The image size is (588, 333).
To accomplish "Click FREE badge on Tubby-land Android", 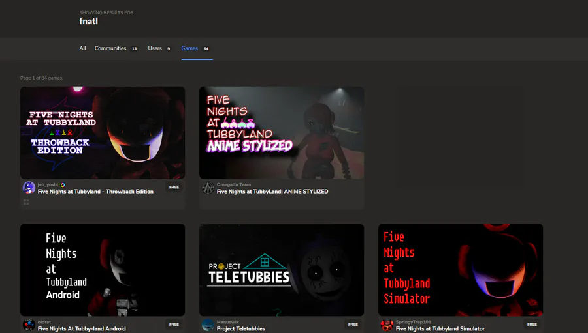I will pos(174,325).
